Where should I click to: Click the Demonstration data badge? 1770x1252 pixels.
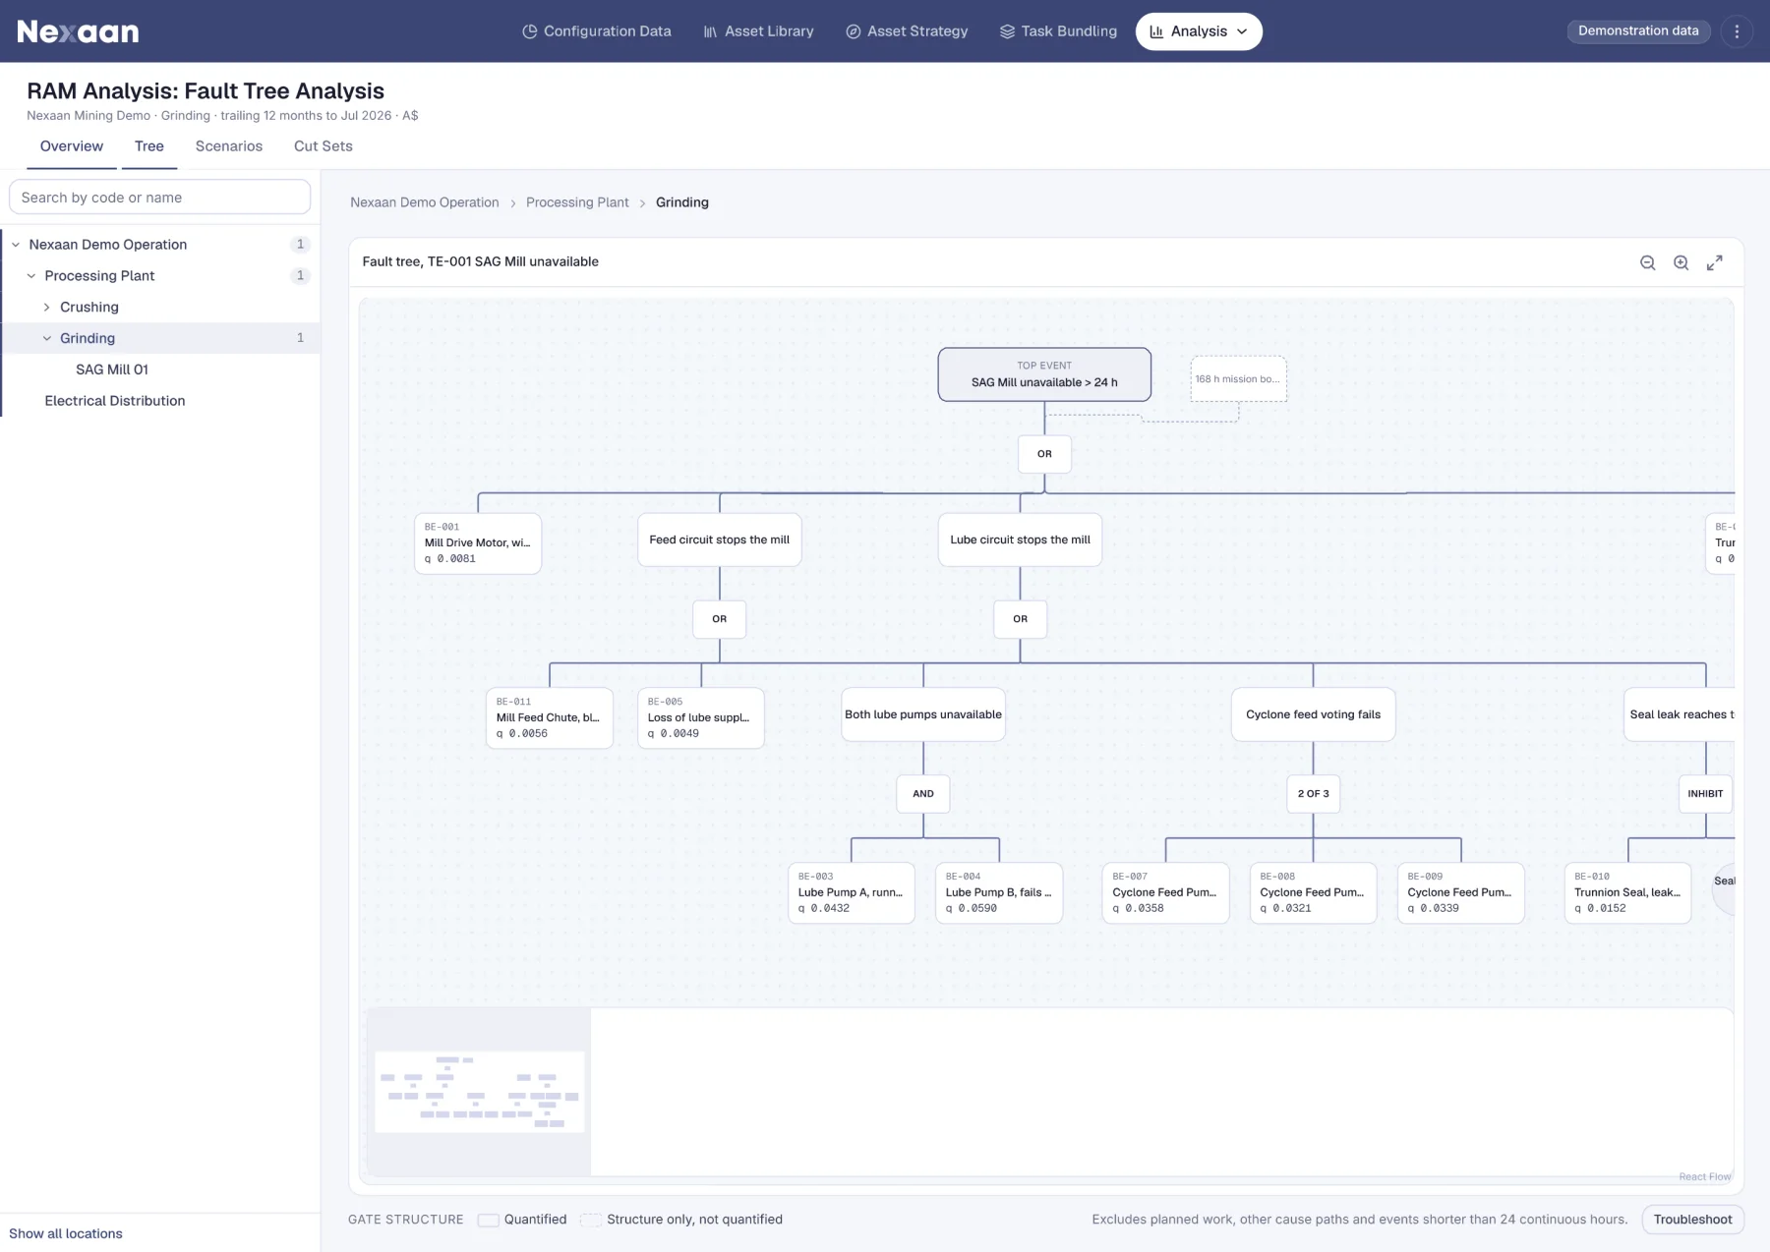click(1638, 30)
